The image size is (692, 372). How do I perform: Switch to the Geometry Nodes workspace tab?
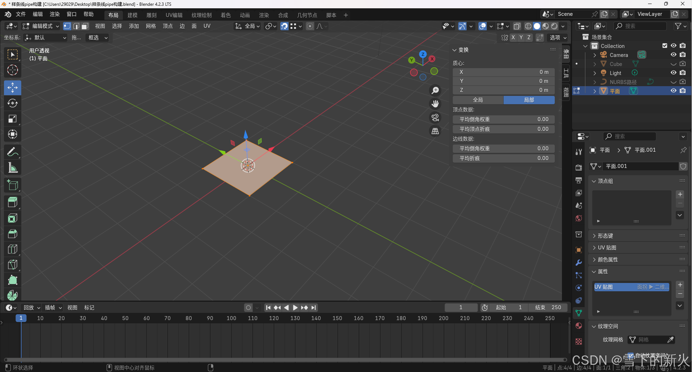coord(307,15)
